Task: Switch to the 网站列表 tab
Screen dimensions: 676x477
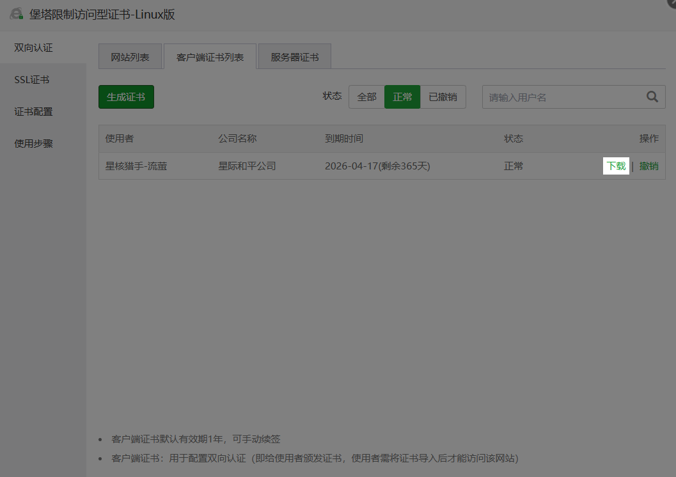Action: pyautogui.click(x=130, y=56)
